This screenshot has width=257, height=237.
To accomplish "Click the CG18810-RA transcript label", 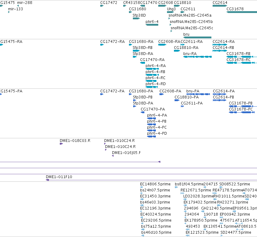I will pos(186,48).
